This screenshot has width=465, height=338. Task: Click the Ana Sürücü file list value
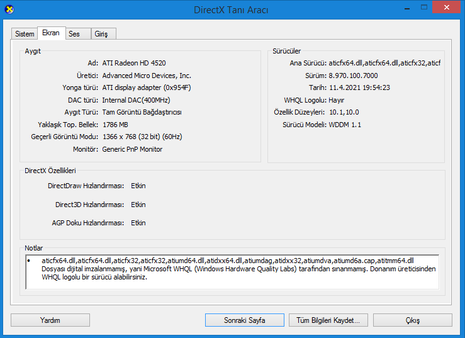[x=384, y=63]
